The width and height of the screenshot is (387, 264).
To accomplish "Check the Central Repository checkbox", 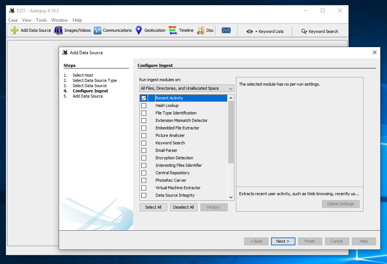I will click(144, 173).
